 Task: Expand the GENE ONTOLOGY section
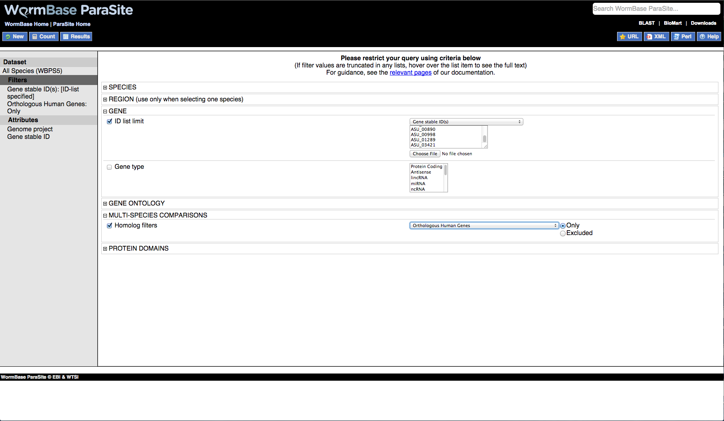[105, 204]
